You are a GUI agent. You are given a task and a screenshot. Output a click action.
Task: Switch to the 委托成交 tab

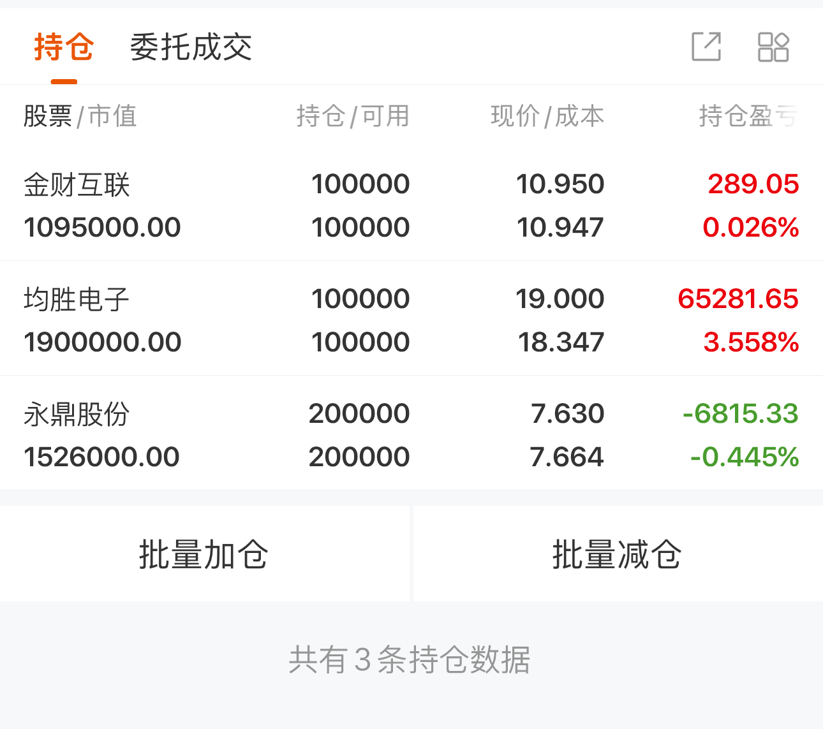[x=191, y=47]
